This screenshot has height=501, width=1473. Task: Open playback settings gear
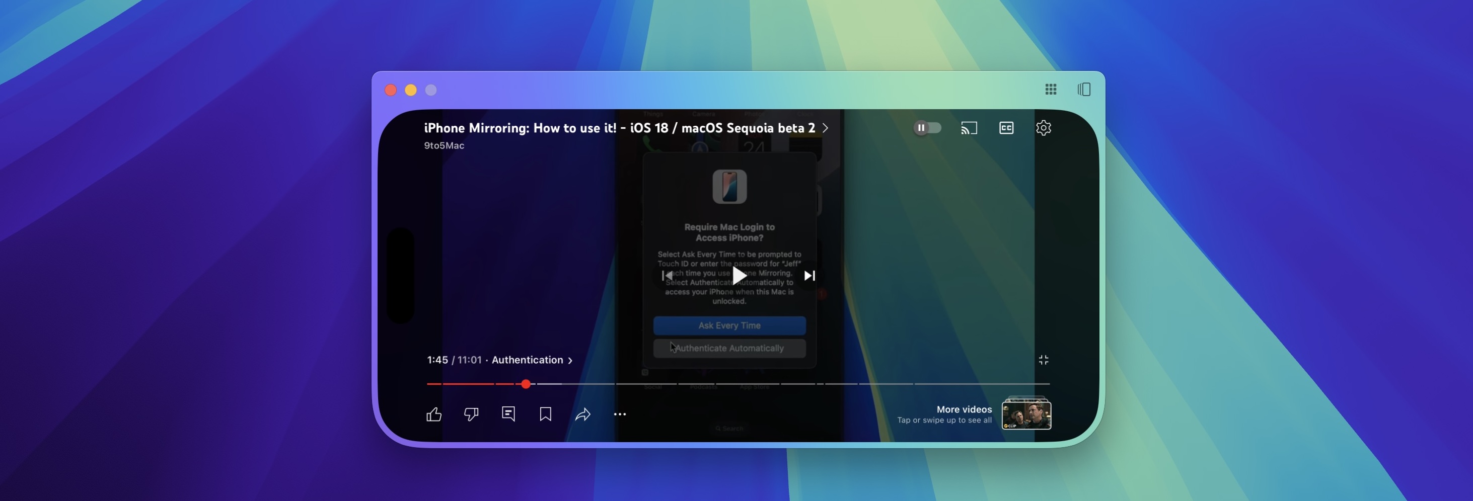1044,127
